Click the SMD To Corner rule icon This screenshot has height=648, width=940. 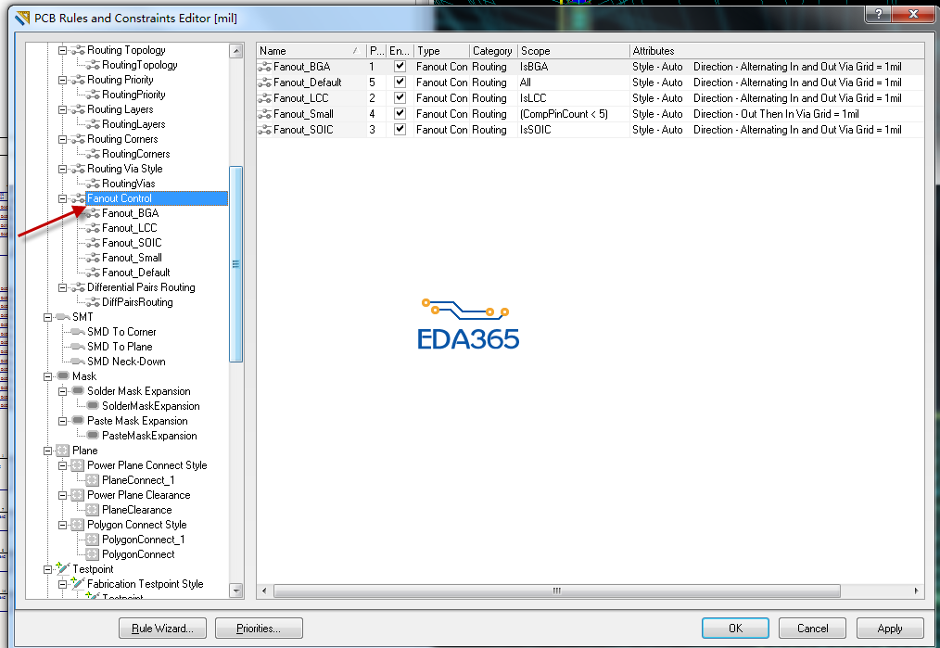77,332
